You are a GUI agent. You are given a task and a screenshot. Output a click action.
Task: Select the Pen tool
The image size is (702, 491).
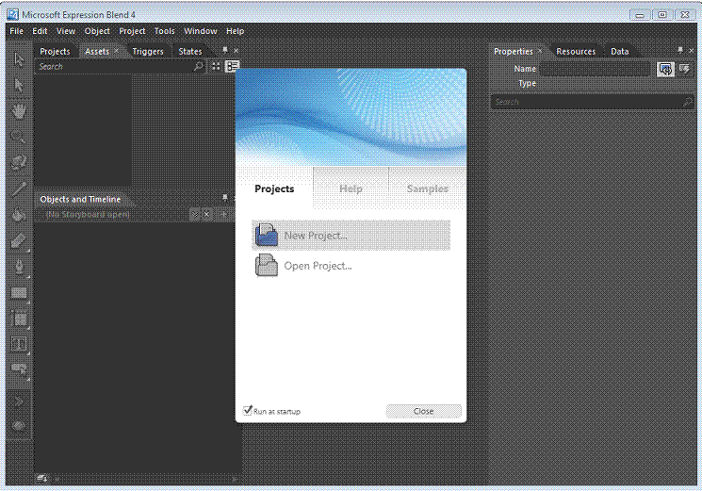point(19,267)
